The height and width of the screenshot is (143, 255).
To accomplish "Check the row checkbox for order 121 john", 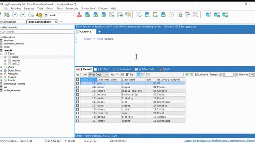I will point(78,83).
